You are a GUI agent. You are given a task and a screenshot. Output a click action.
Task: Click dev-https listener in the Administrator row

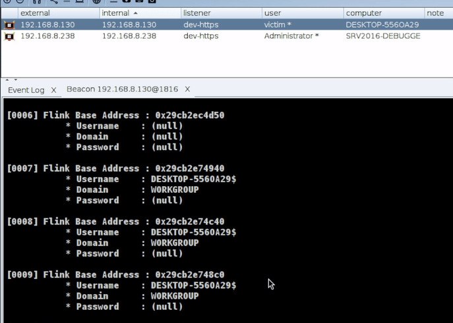tap(201, 36)
